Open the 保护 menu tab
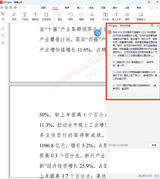Viewport: 160px width, 179px height. pos(115,8)
